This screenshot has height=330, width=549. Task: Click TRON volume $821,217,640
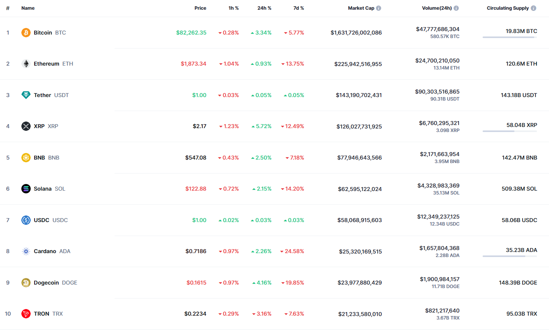point(442,311)
